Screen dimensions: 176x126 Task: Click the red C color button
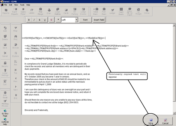(52, 20)
